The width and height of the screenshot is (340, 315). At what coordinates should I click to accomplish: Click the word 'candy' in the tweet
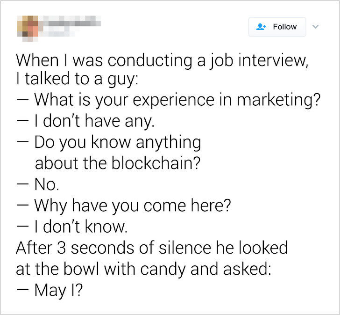163,270
